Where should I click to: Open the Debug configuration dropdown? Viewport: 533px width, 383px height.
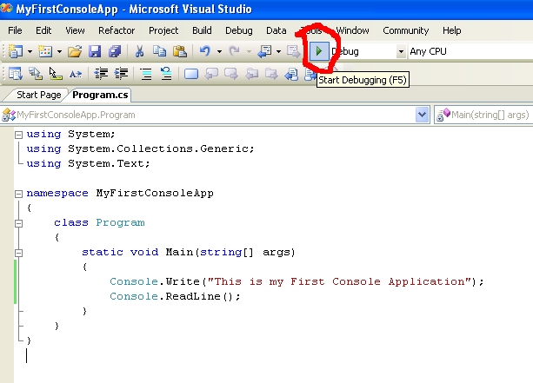[401, 51]
